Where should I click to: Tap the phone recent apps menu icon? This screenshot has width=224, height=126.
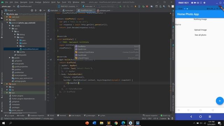click(x=210, y=117)
